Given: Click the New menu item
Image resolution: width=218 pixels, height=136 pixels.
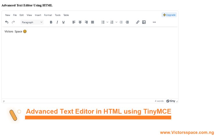Looking at the screenshot, I should (8, 15).
